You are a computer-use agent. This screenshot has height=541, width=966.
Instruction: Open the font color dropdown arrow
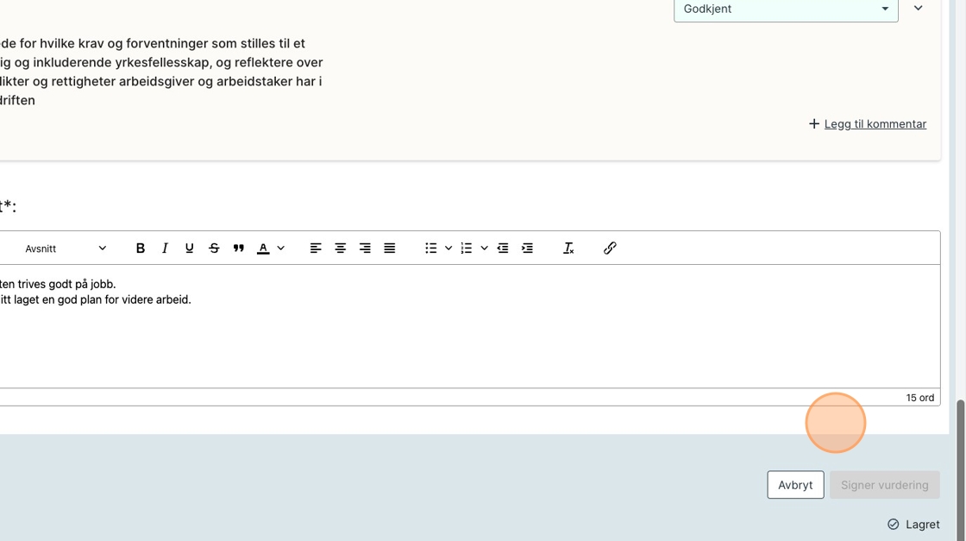click(x=281, y=248)
